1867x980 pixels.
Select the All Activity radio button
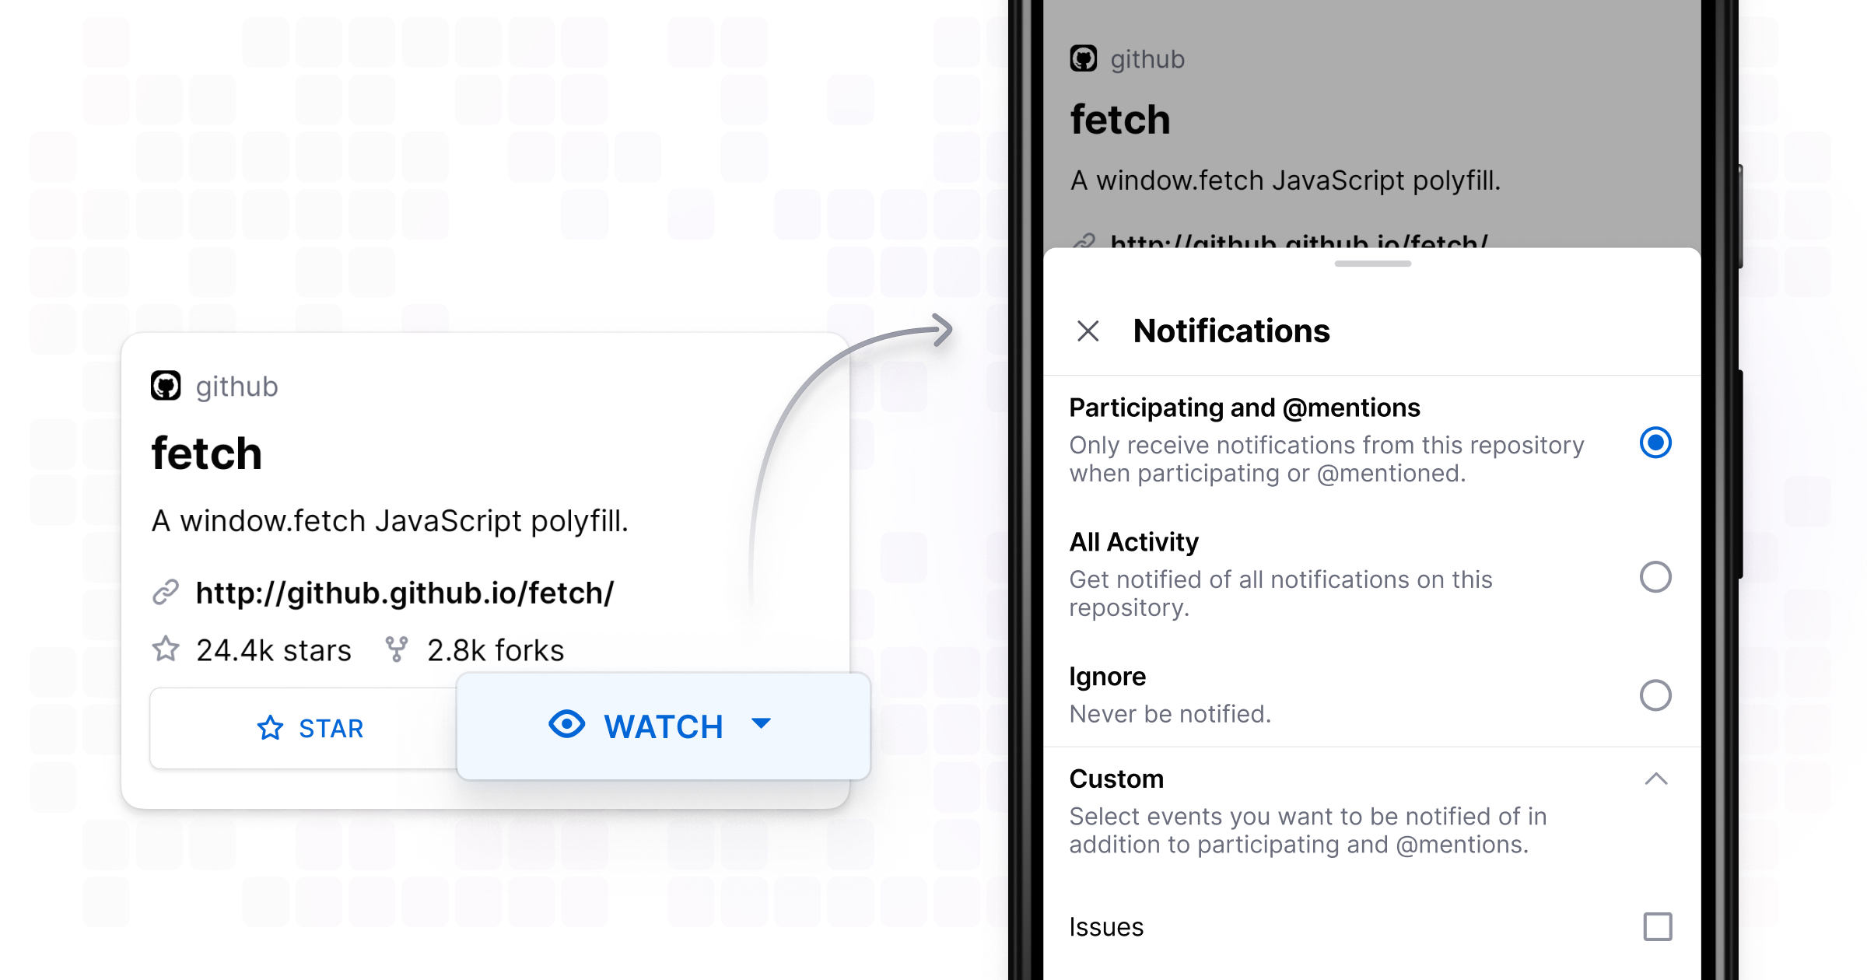[x=1656, y=577]
